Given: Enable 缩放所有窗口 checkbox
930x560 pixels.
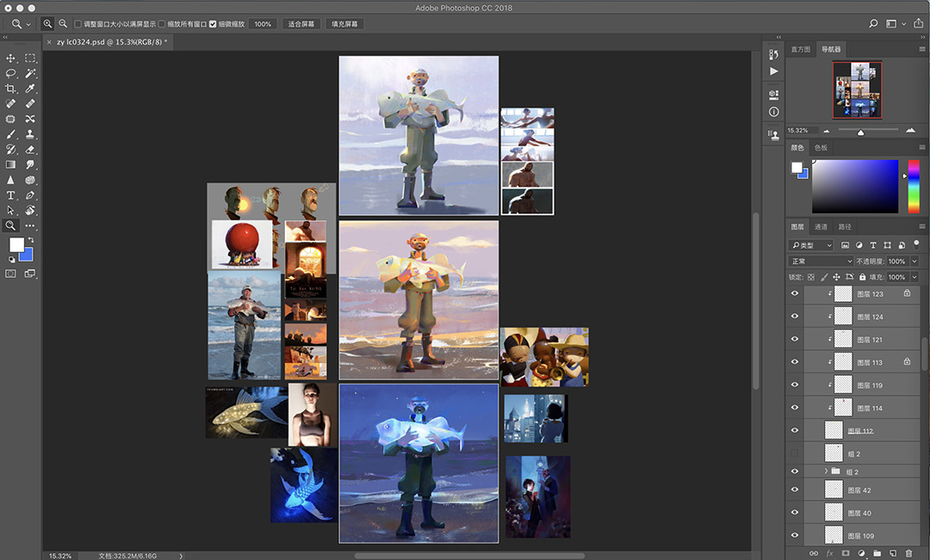Looking at the screenshot, I should coord(162,24).
